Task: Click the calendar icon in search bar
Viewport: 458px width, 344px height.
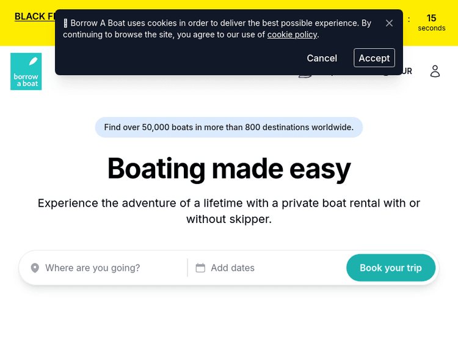Action: (200, 268)
